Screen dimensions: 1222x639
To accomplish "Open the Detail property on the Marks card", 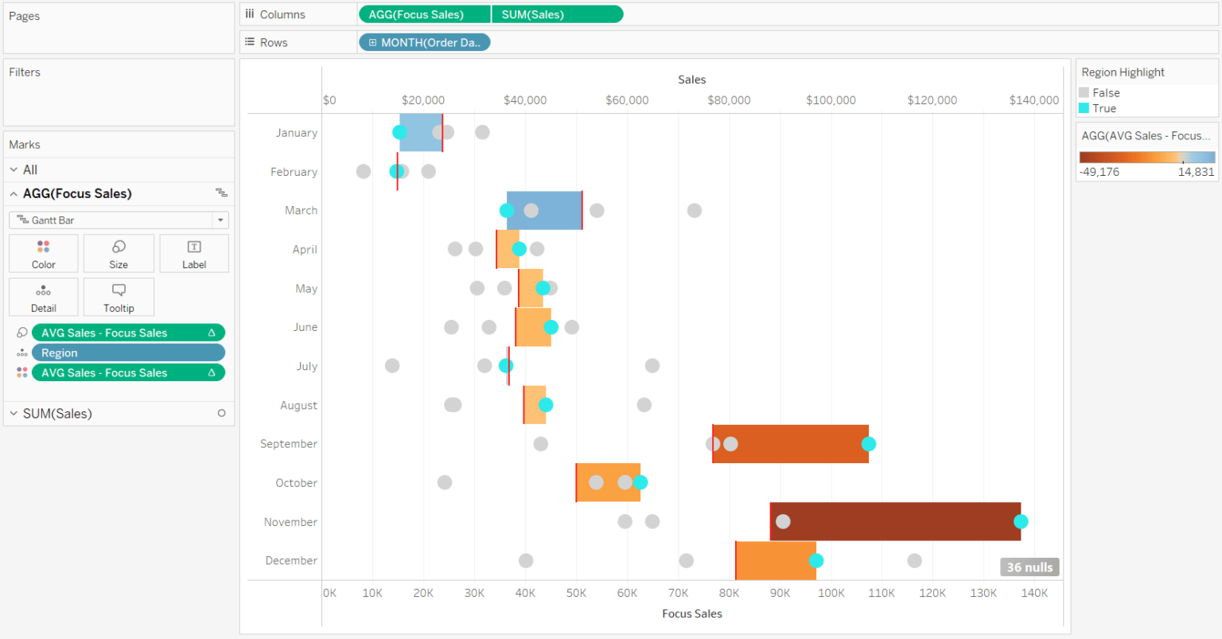I will click(x=43, y=297).
